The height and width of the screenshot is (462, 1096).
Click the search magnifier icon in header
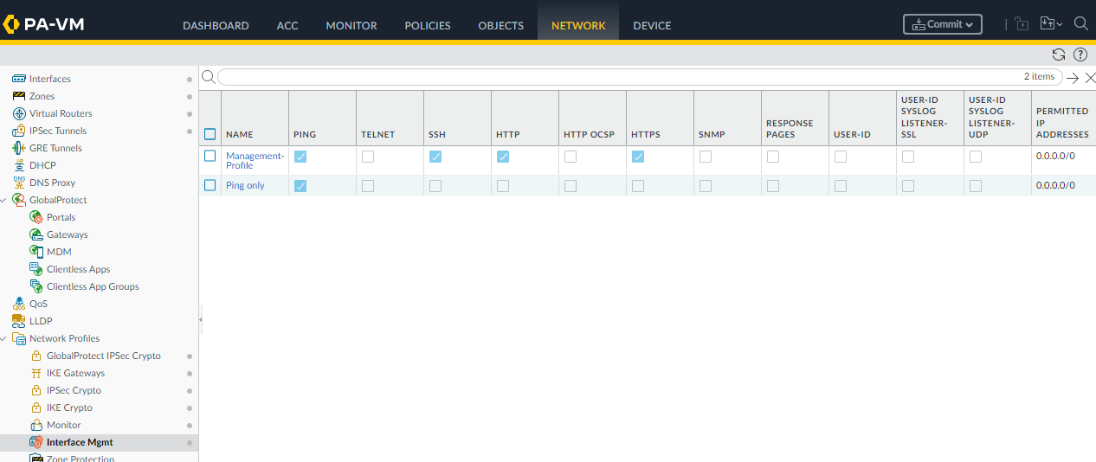1080,24
